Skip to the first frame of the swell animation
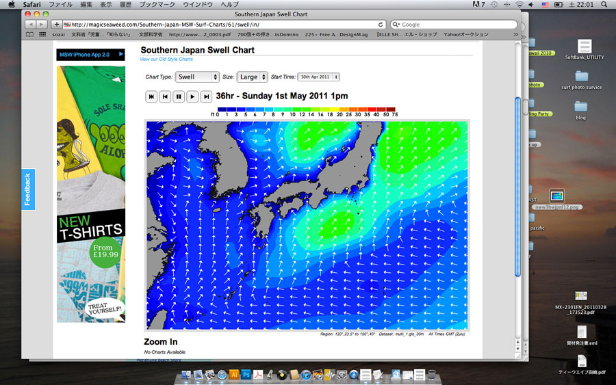616x385 pixels. 151,96
